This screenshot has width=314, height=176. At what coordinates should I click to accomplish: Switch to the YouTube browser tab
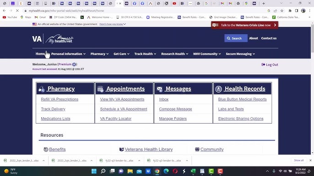click(174, 3)
